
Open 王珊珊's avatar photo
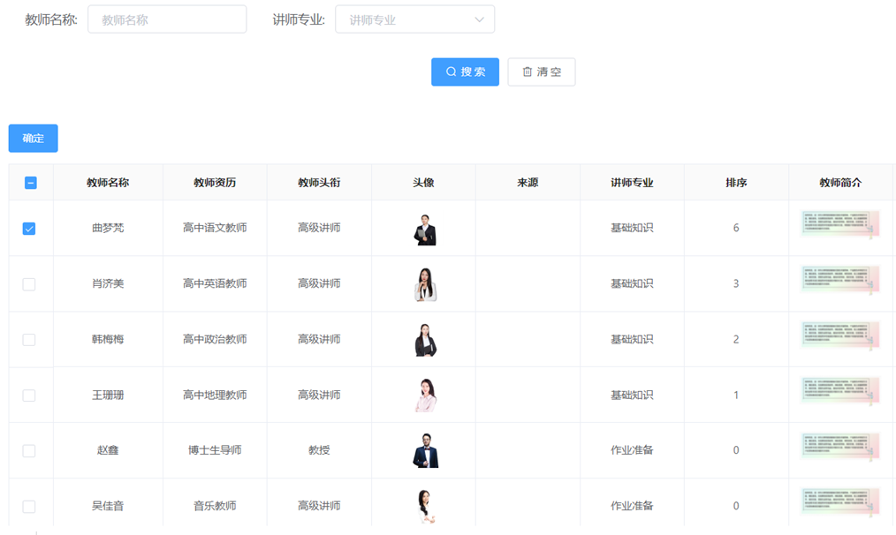(x=423, y=394)
